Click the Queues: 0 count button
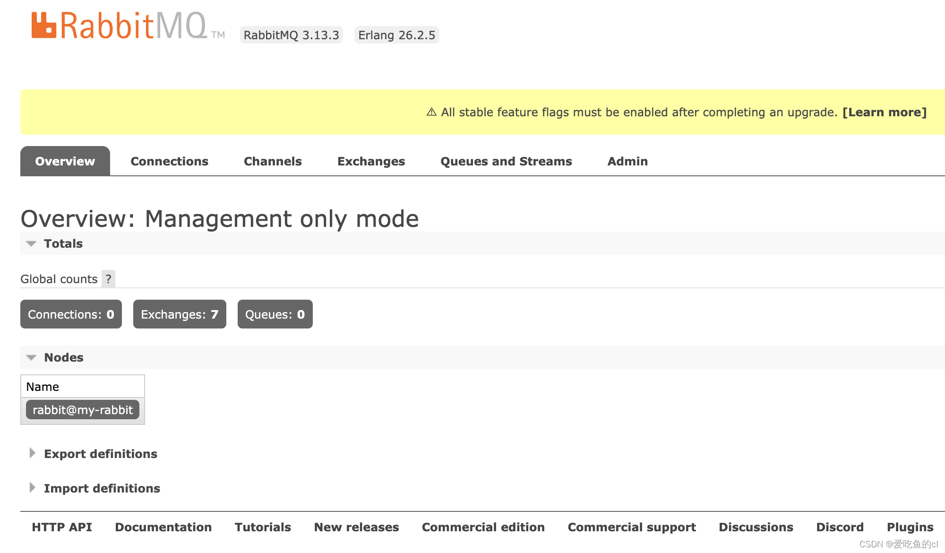945x553 pixels. [x=275, y=314]
